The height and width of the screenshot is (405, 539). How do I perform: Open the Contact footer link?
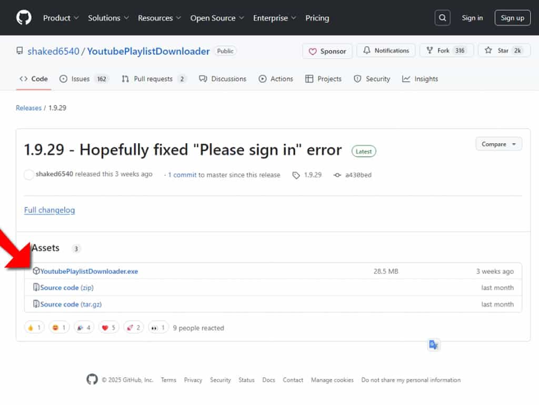tap(293, 380)
